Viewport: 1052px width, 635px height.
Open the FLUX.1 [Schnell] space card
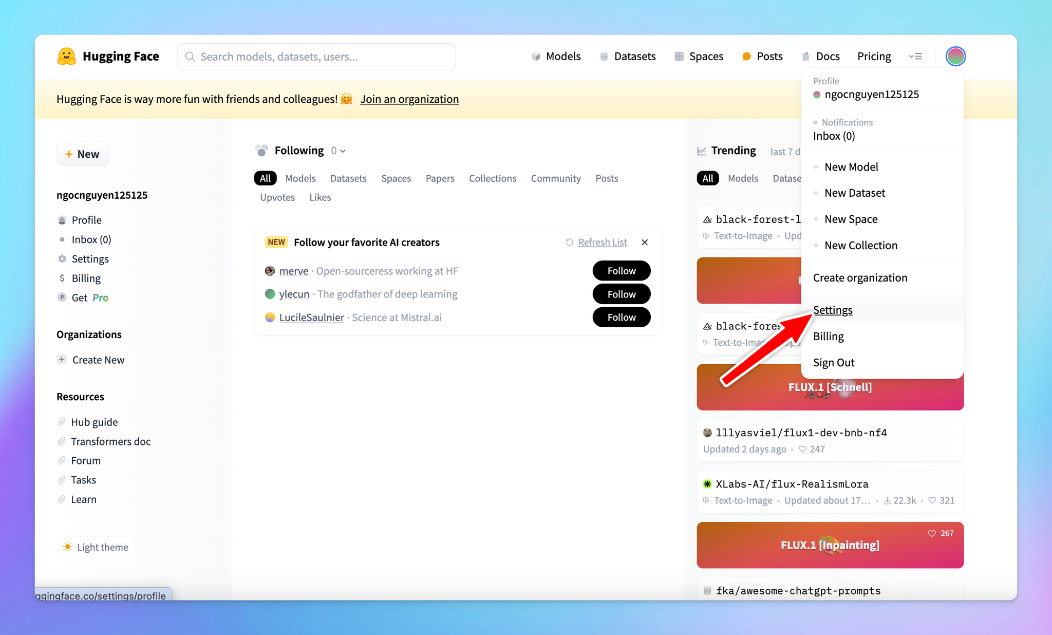(830, 387)
